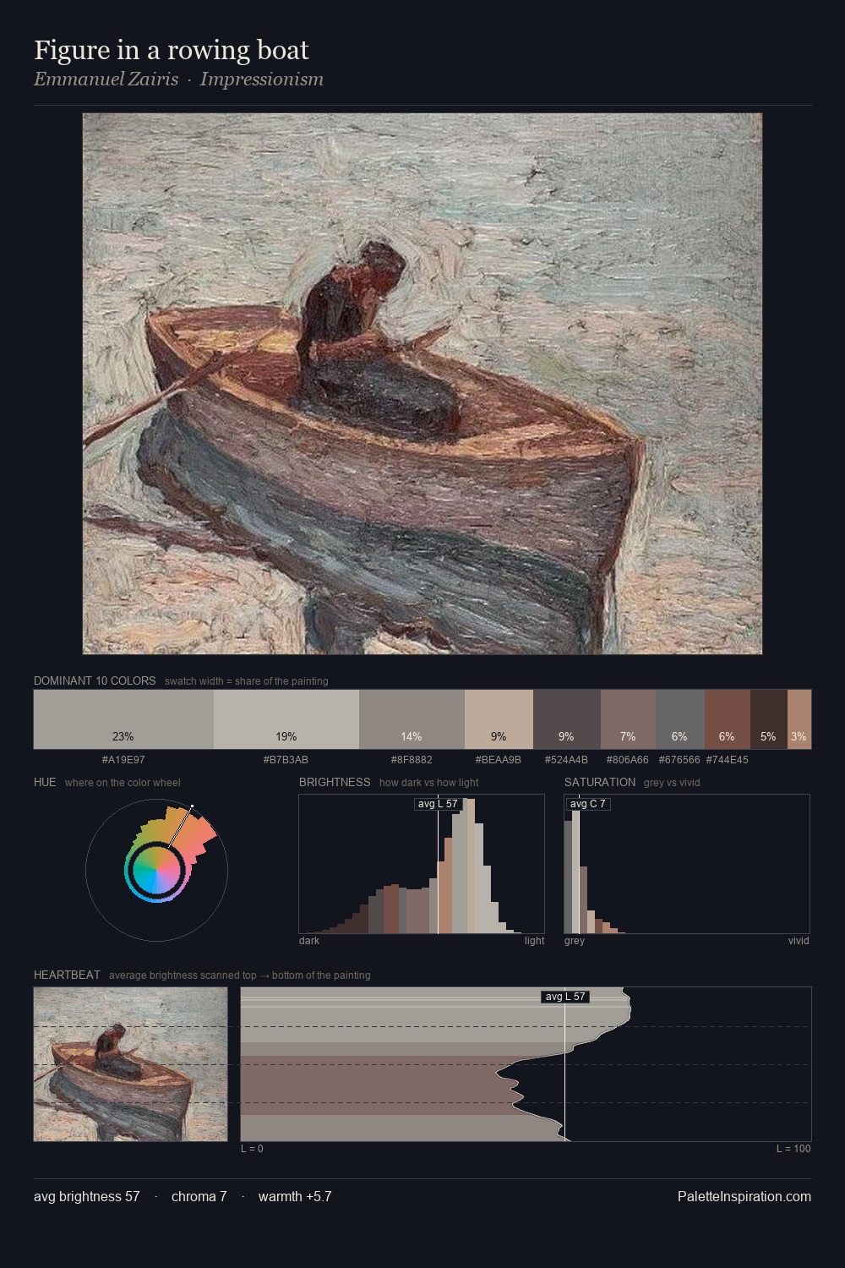Click the 'L = 100' axis label

click(793, 1148)
